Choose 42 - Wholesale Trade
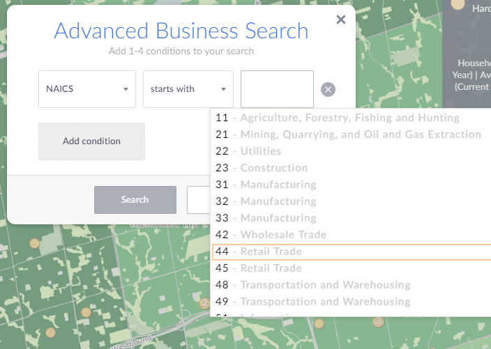 (x=271, y=235)
